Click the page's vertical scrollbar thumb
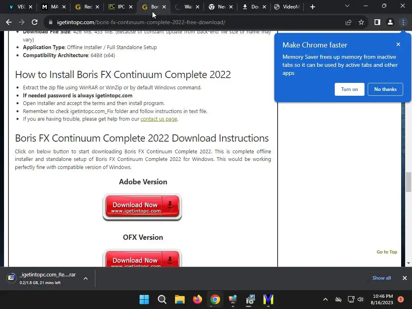This screenshot has height=309, width=412. (x=408, y=182)
